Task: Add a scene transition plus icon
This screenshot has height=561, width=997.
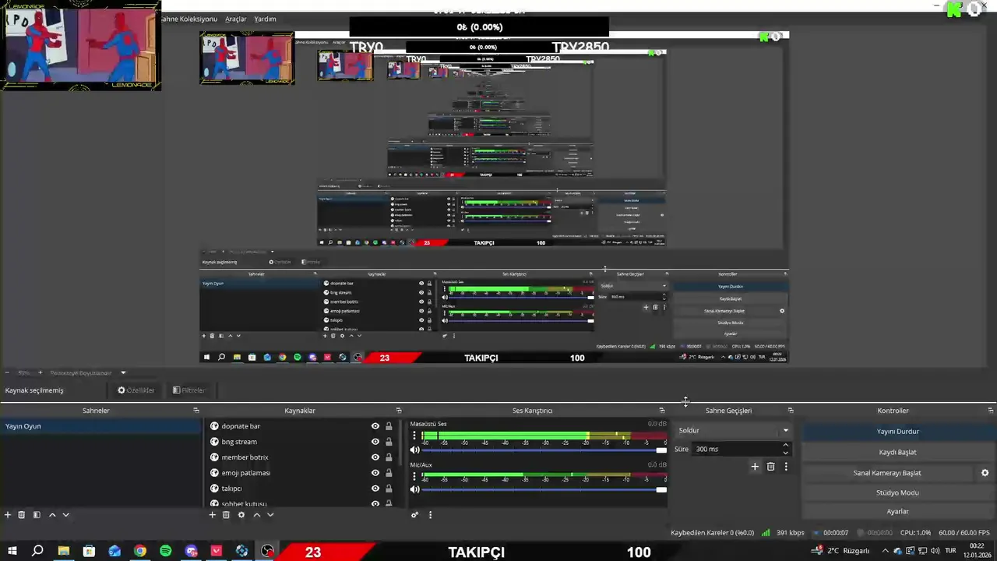Action: click(x=755, y=467)
